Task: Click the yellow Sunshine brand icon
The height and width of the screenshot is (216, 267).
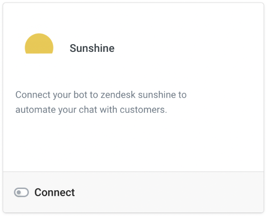Action: pyautogui.click(x=39, y=44)
